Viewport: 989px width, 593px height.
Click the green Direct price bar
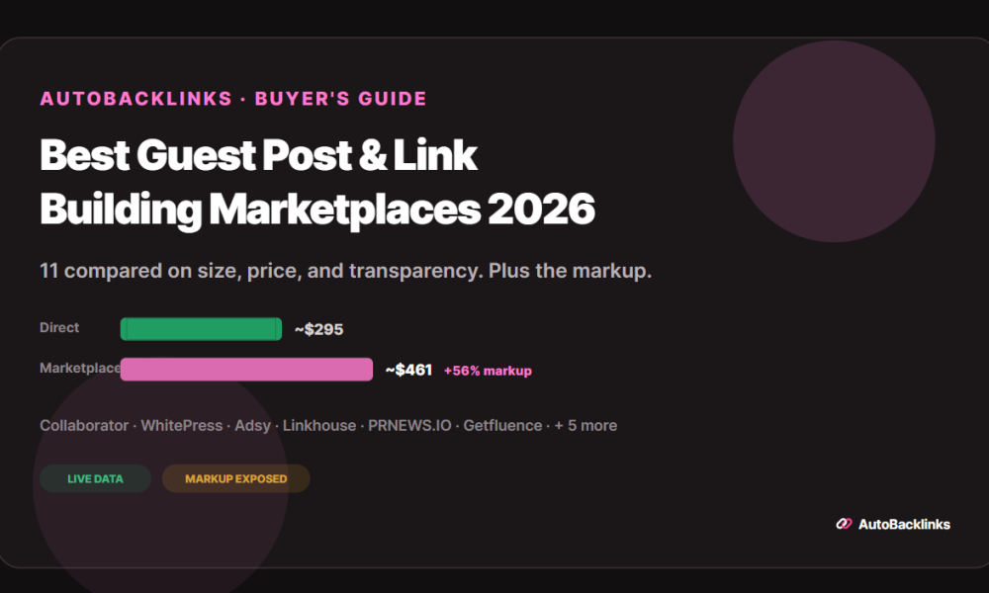click(x=201, y=329)
